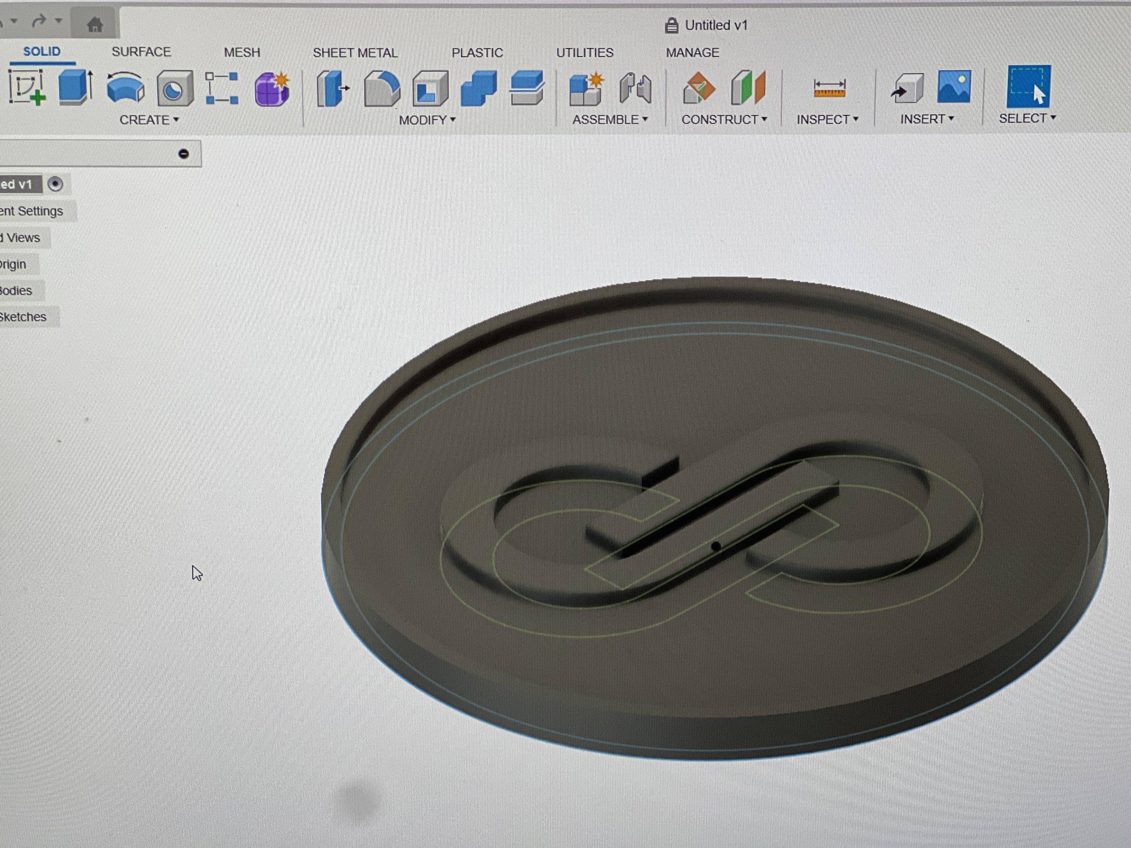Viewport: 1131px width, 848px height.
Task: Select the Revolve tool icon
Action: pos(125,88)
